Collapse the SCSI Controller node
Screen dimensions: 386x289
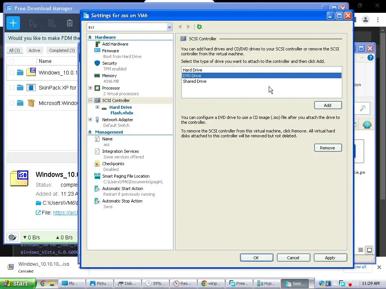[x=90, y=100]
